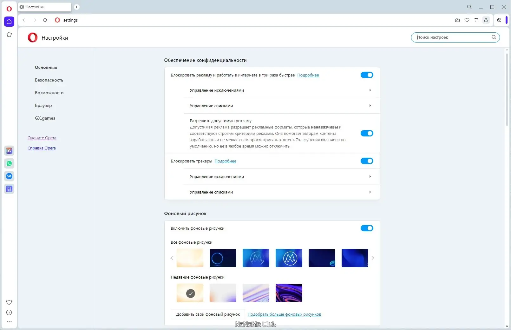The height and width of the screenshot is (330, 511).
Task: Open 'Подробнее' link about tracker blocking
Action: tap(226, 161)
